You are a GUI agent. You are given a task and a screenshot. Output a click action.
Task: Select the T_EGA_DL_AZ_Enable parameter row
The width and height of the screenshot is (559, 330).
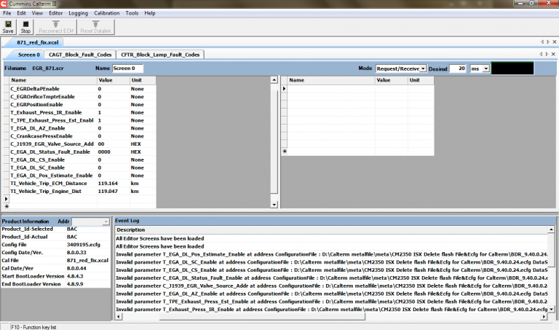pos(79,128)
